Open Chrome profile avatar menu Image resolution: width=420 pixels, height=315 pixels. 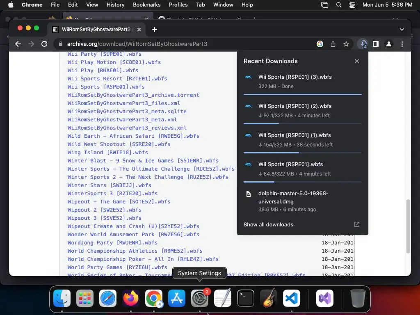(389, 44)
